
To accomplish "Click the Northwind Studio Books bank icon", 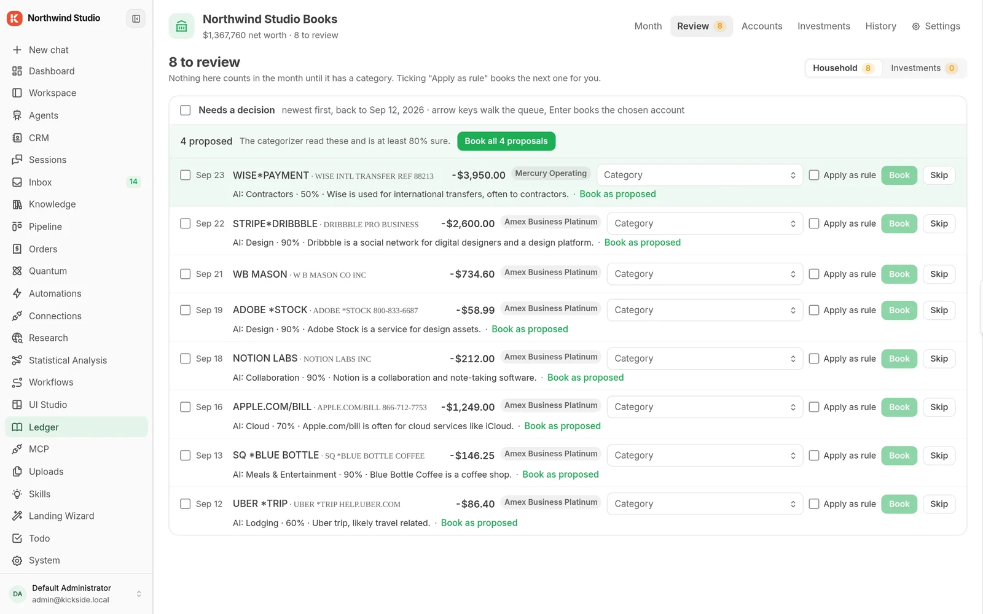I will tap(181, 26).
